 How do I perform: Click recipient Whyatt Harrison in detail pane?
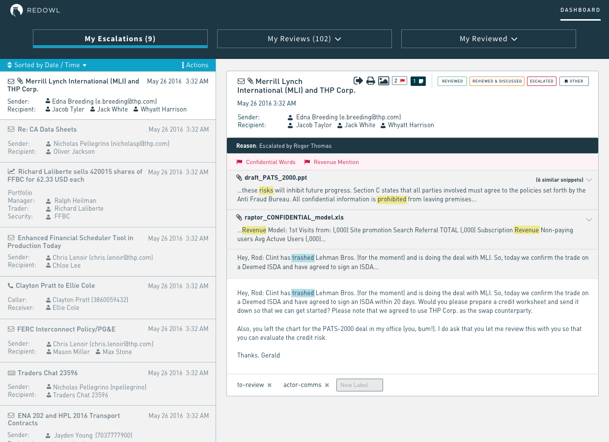411,125
